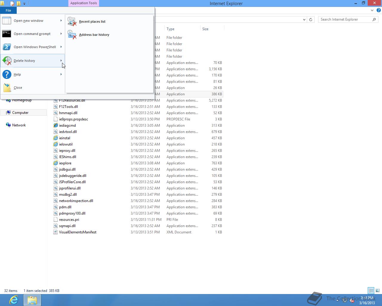The image size is (382, 306).
Task: Click the blue ribbon help icon at top right
Action: [378, 10]
